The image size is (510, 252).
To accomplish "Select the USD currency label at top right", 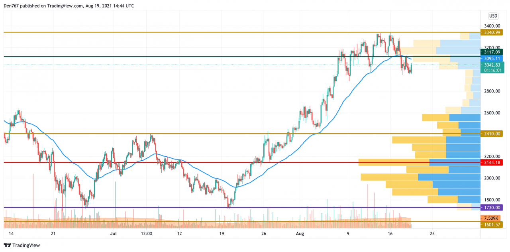I will coord(493,16).
